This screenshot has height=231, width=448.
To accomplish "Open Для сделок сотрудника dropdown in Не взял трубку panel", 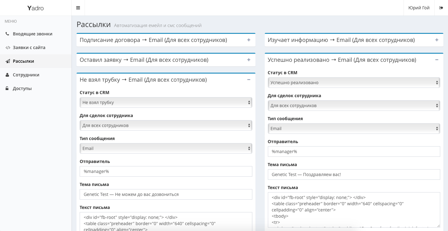I will [166, 125].
